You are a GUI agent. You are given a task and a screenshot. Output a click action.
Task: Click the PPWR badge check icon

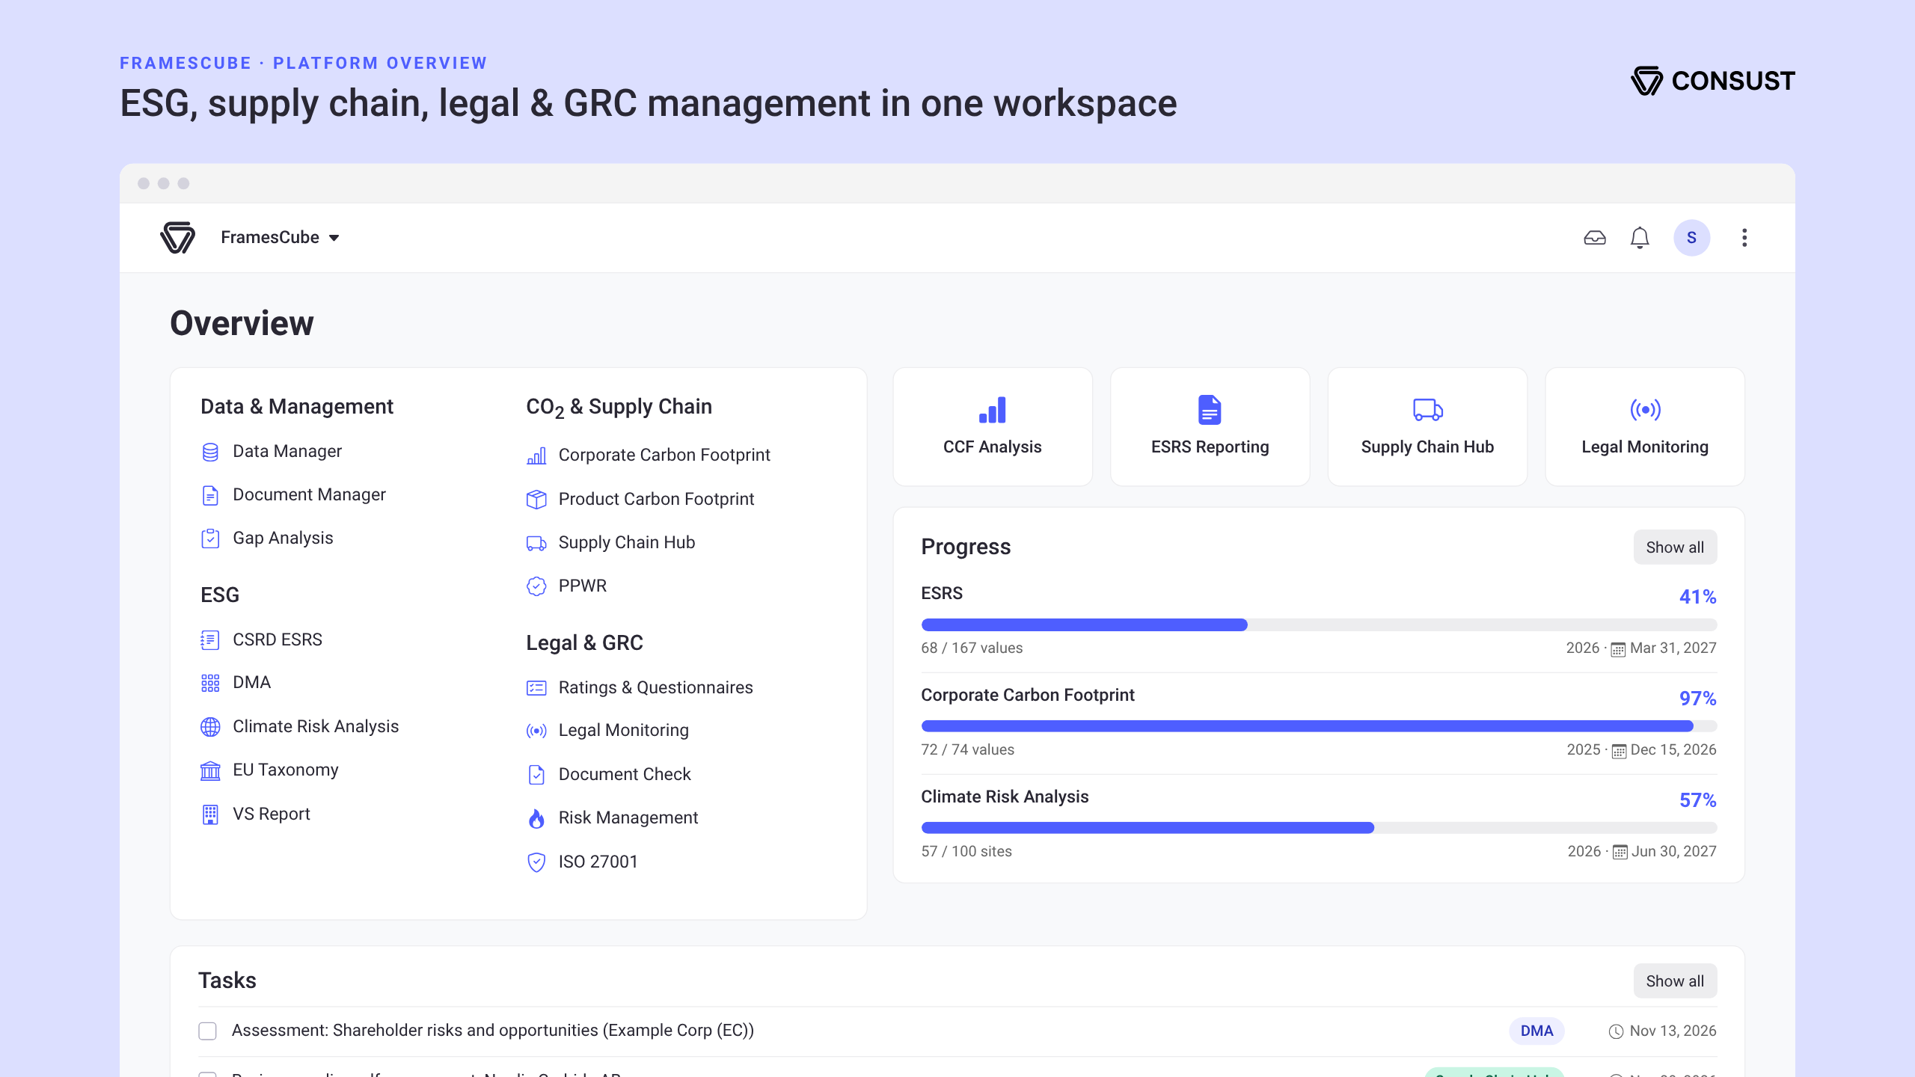click(536, 586)
